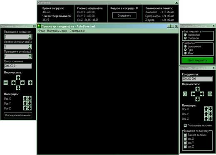Rotate landscape around Ось X upward
The image size is (216, 155).
pyautogui.click(x=25, y=98)
